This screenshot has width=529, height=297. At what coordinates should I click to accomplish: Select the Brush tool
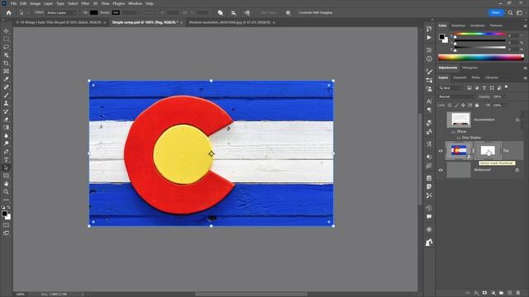(x=6, y=96)
